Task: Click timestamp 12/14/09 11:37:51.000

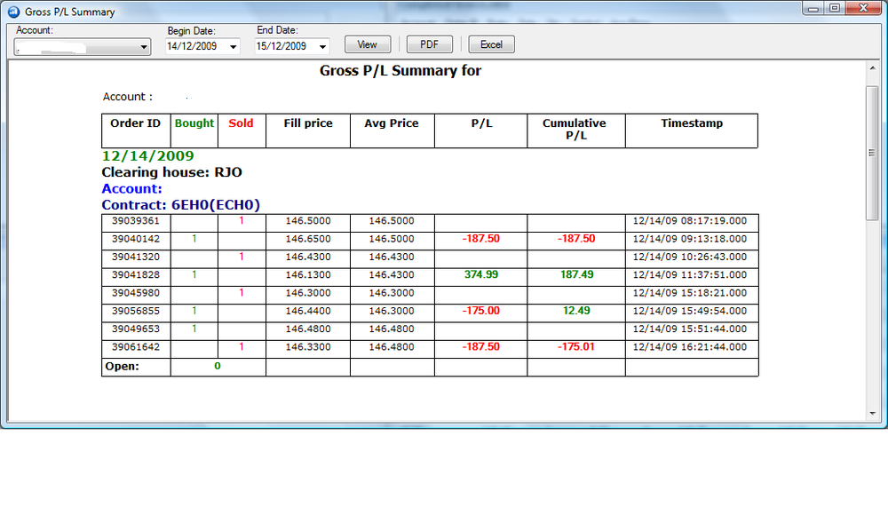Action: tap(690, 274)
